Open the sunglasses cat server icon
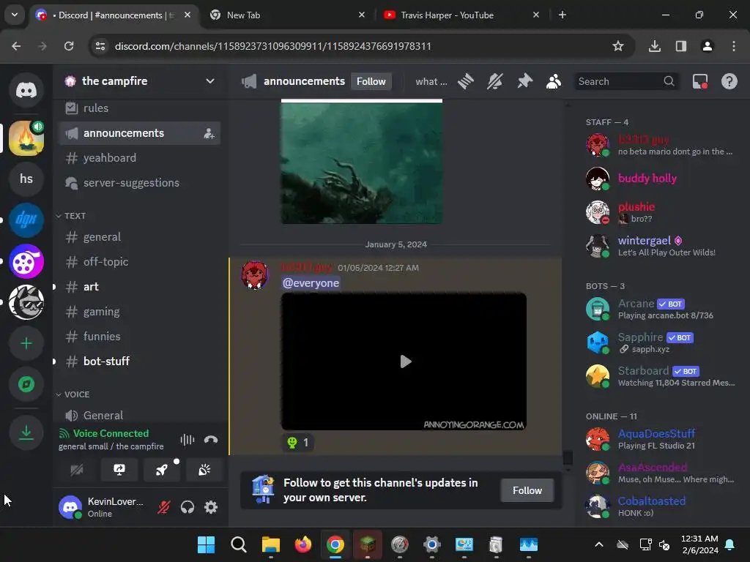 [26, 302]
